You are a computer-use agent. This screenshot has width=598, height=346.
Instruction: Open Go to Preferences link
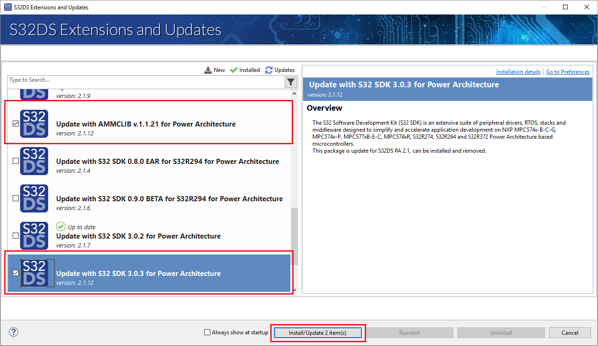click(x=568, y=71)
